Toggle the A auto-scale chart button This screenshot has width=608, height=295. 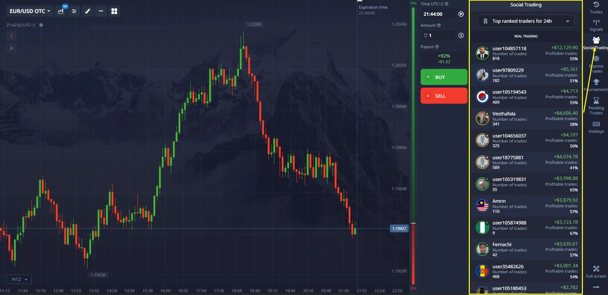pos(11,48)
